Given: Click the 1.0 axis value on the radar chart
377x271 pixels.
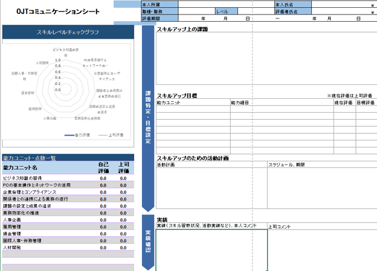Looking at the screenshot, I should click(x=58, y=60).
